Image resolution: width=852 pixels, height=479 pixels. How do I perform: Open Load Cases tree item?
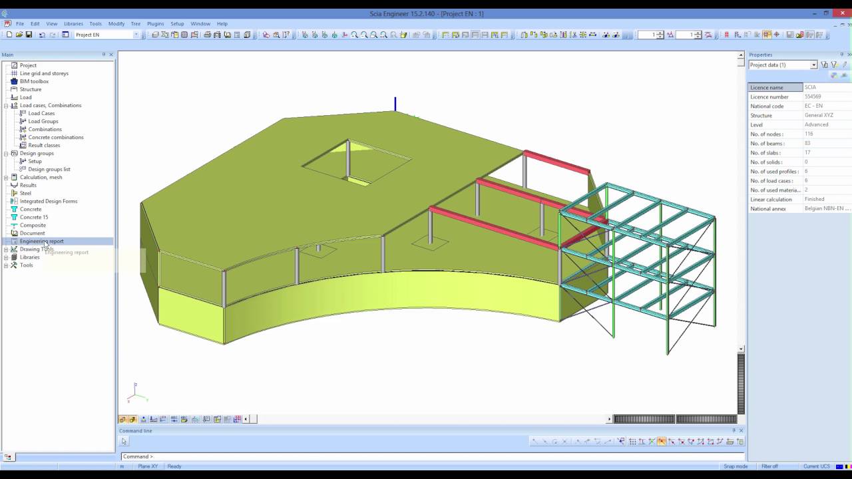41,113
